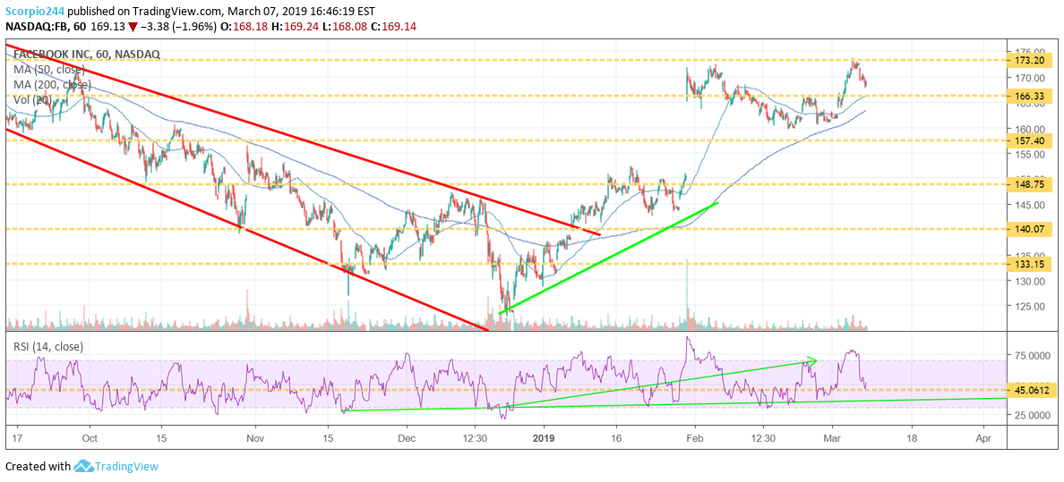Click the Dec label on time axis
The width and height of the screenshot is (1064, 482).
point(408,438)
